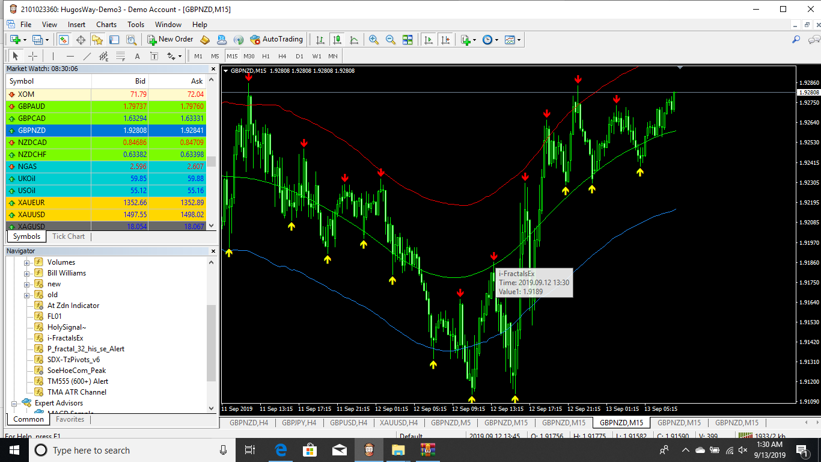
Task: Open the indicators list dropdown arrow
Action: (475, 40)
